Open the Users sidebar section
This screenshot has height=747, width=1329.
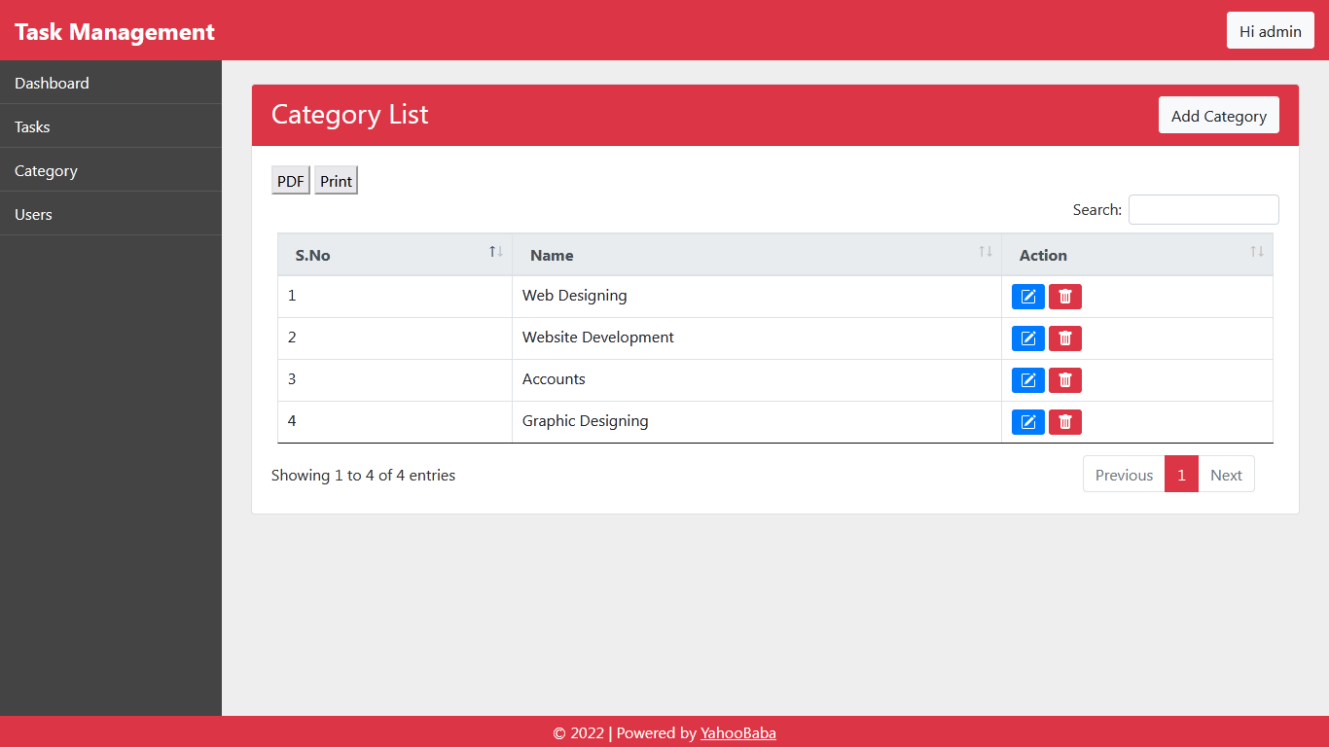[33, 214]
